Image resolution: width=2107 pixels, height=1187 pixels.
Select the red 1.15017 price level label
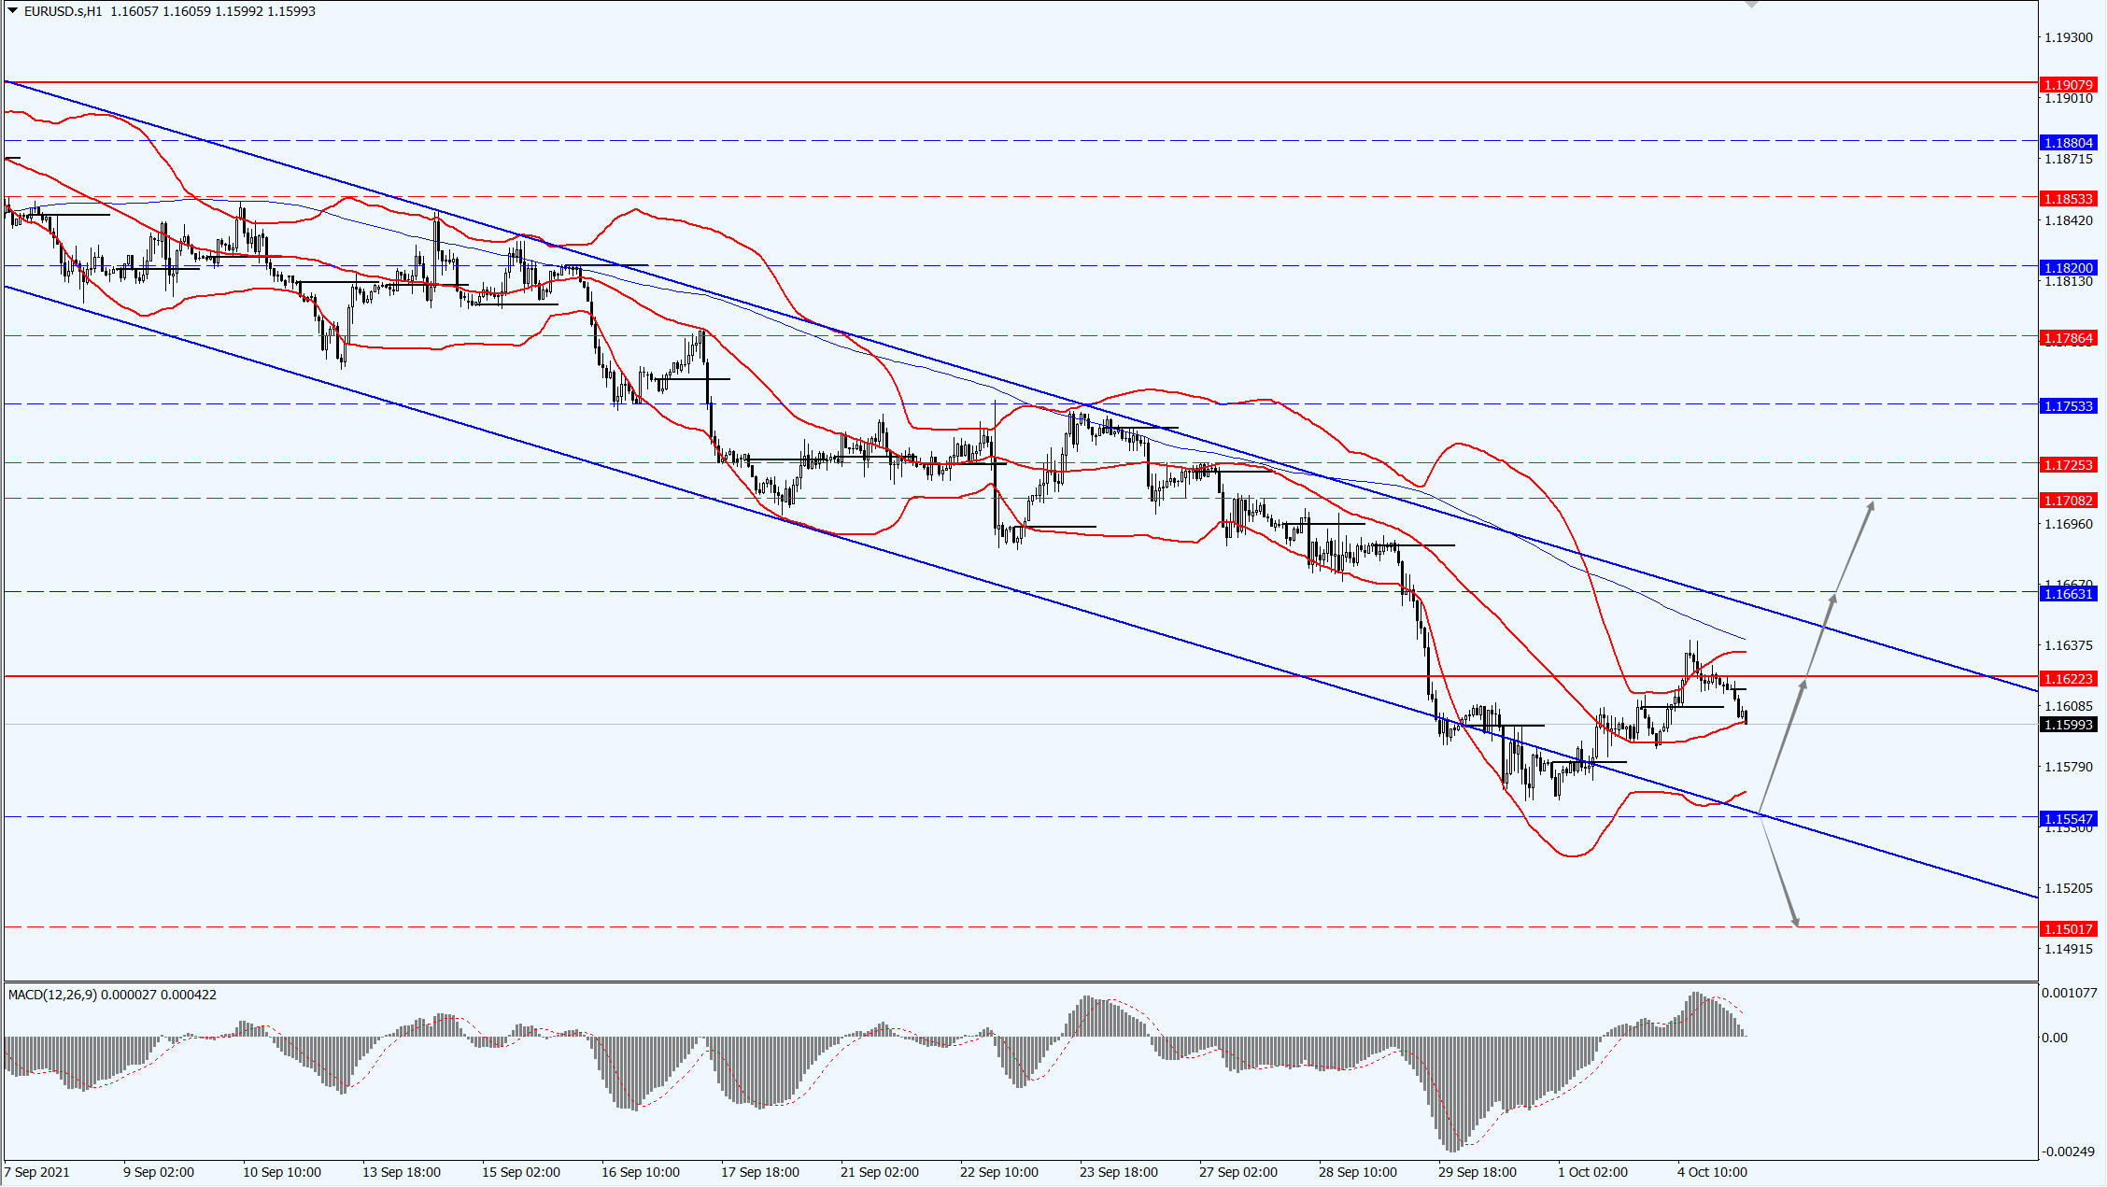click(x=2069, y=929)
